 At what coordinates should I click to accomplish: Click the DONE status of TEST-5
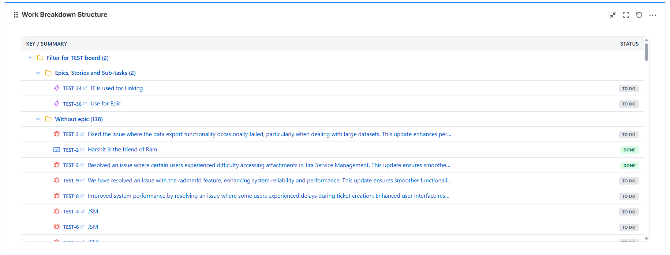(629, 166)
